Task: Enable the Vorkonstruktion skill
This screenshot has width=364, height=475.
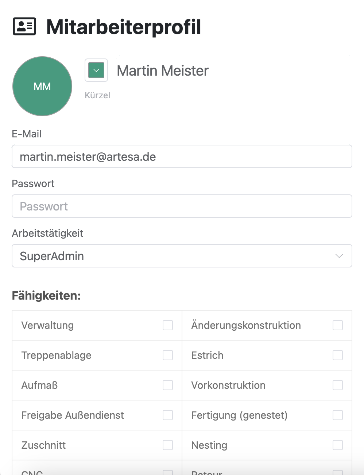Action: (338, 385)
